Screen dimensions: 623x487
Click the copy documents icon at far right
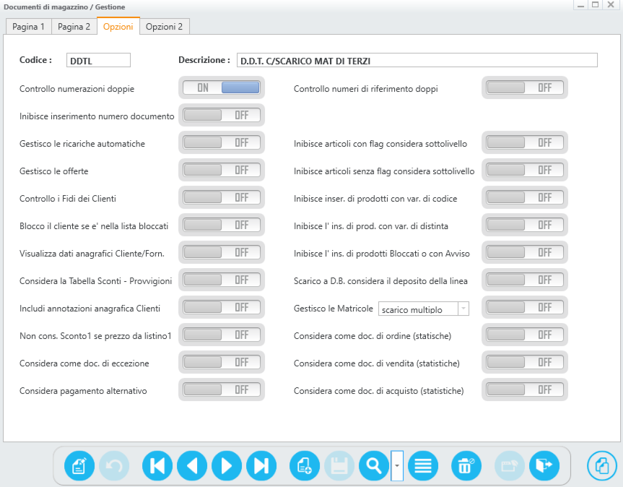[x=602, y=465]
